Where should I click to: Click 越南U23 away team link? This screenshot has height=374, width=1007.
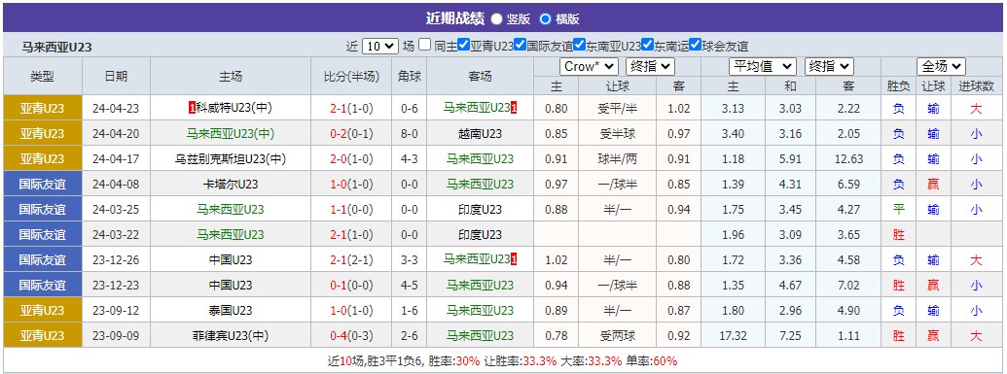point(480,133)
